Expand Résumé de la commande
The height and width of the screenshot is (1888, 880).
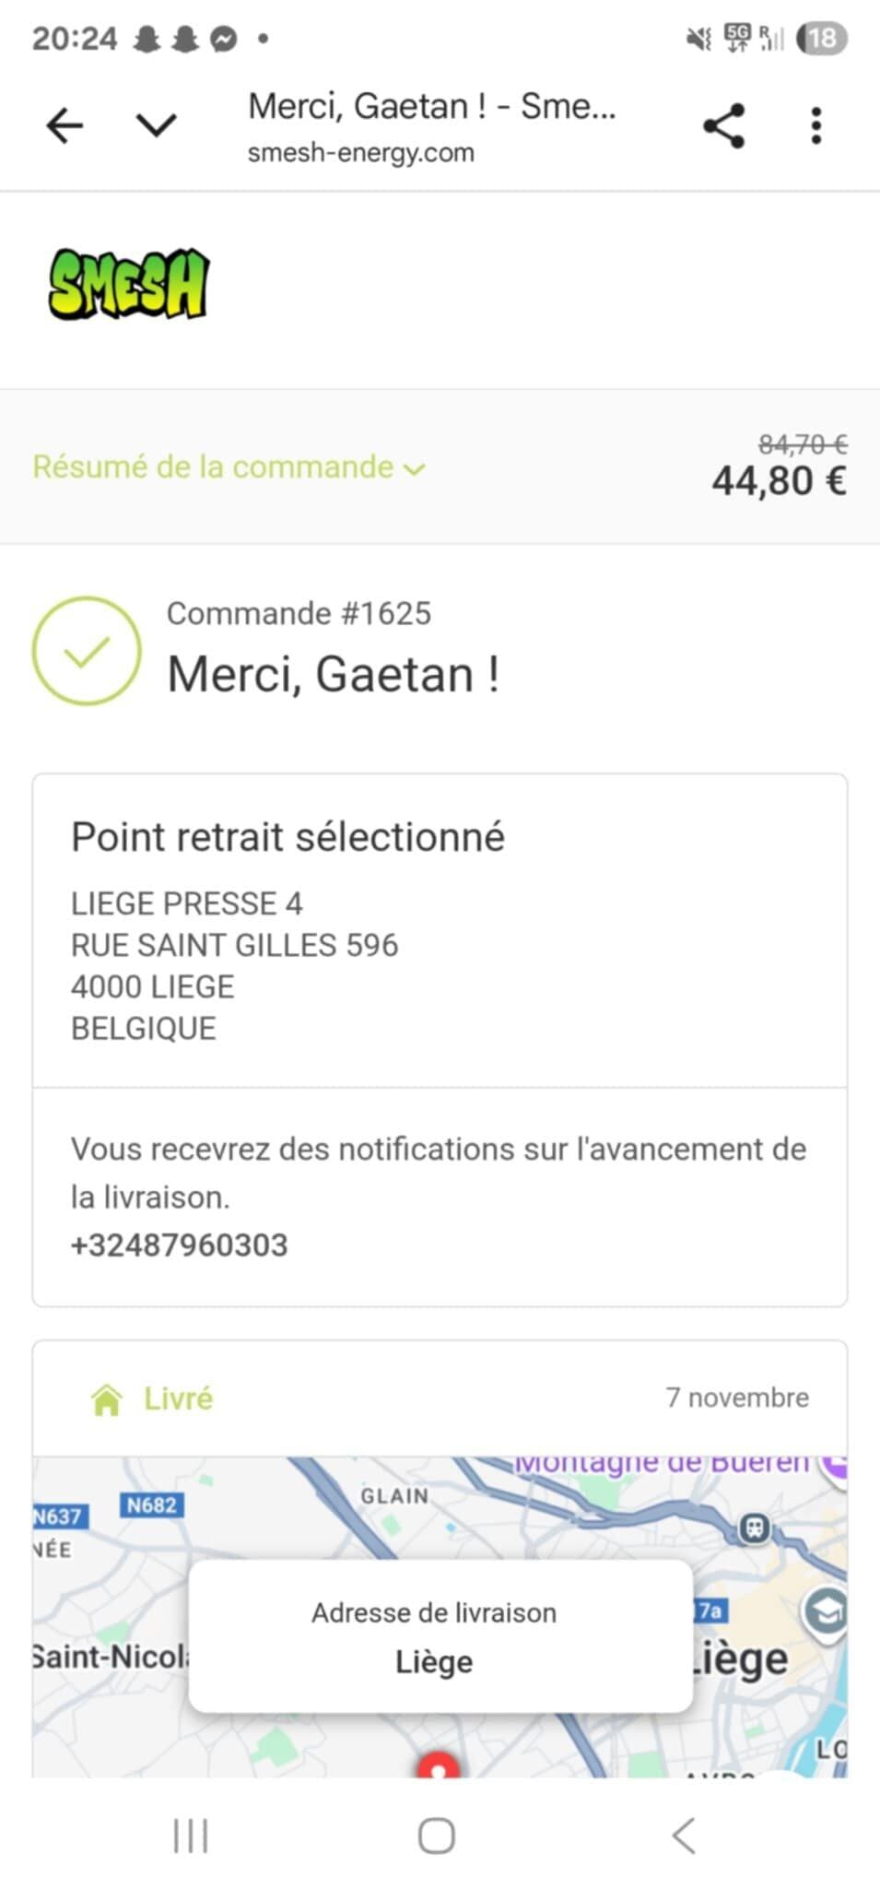(229, 467)
